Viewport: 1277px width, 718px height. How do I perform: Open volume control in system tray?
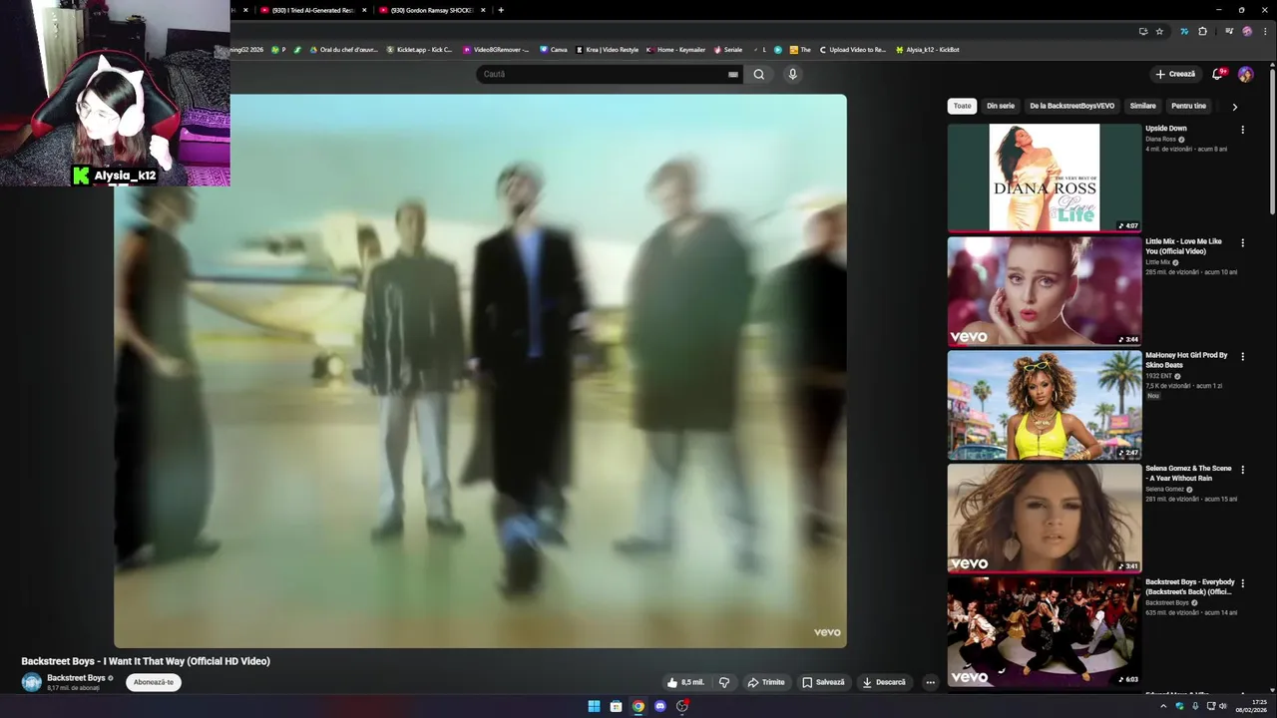(x=1223, y=706)
